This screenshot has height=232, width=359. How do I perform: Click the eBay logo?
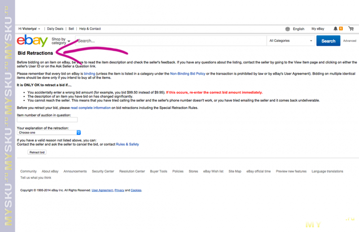point(32,41)
